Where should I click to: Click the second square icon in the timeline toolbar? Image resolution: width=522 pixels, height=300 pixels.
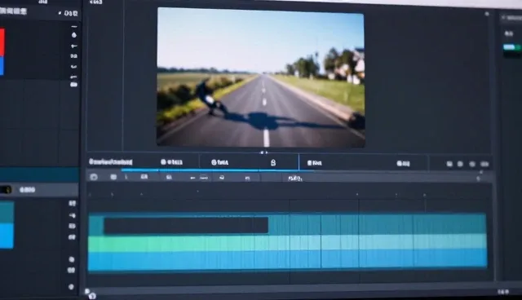coord(113,177)
